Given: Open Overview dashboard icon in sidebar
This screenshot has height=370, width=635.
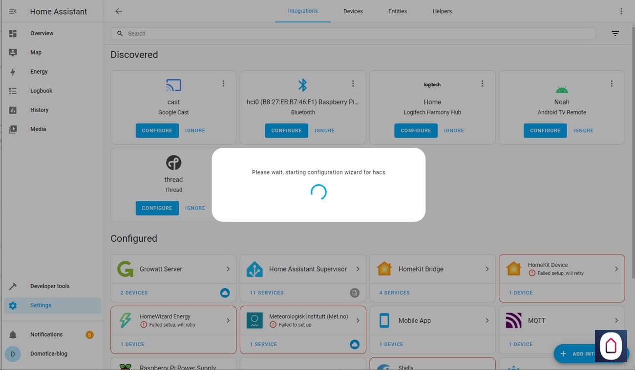Looking at the screenshot, I should (x=13, y=33).
